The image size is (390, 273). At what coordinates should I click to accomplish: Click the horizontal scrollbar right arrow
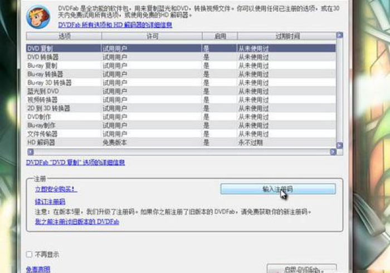pyautogui.click(x=333, y=152)
